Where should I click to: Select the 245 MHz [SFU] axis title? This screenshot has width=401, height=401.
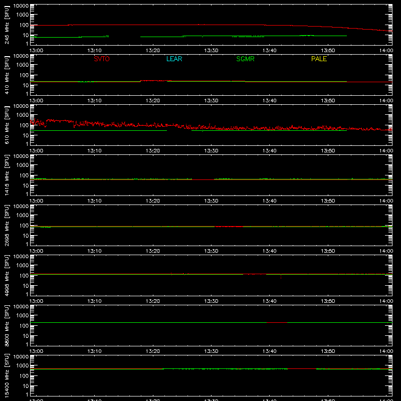[7, 25]
